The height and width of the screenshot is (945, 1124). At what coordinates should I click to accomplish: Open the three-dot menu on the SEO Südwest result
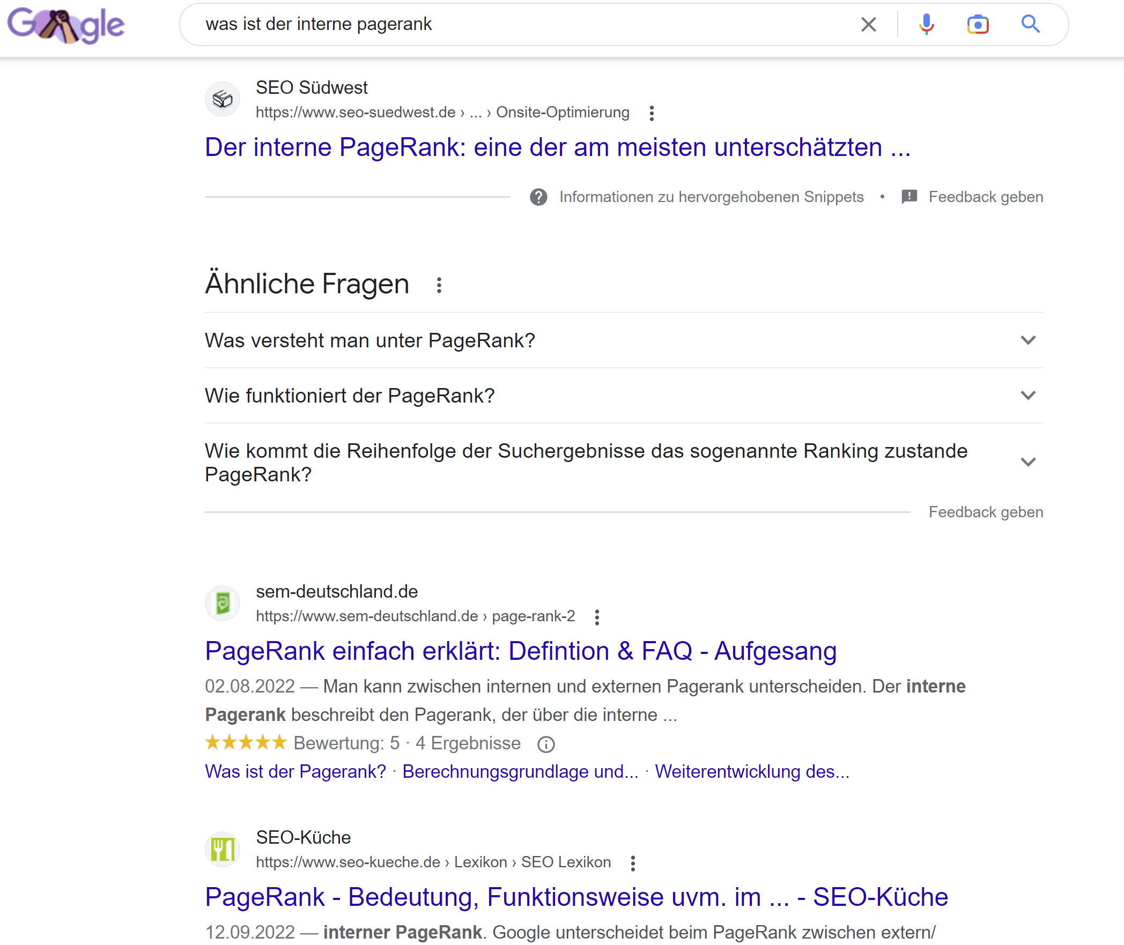(652, 113)
